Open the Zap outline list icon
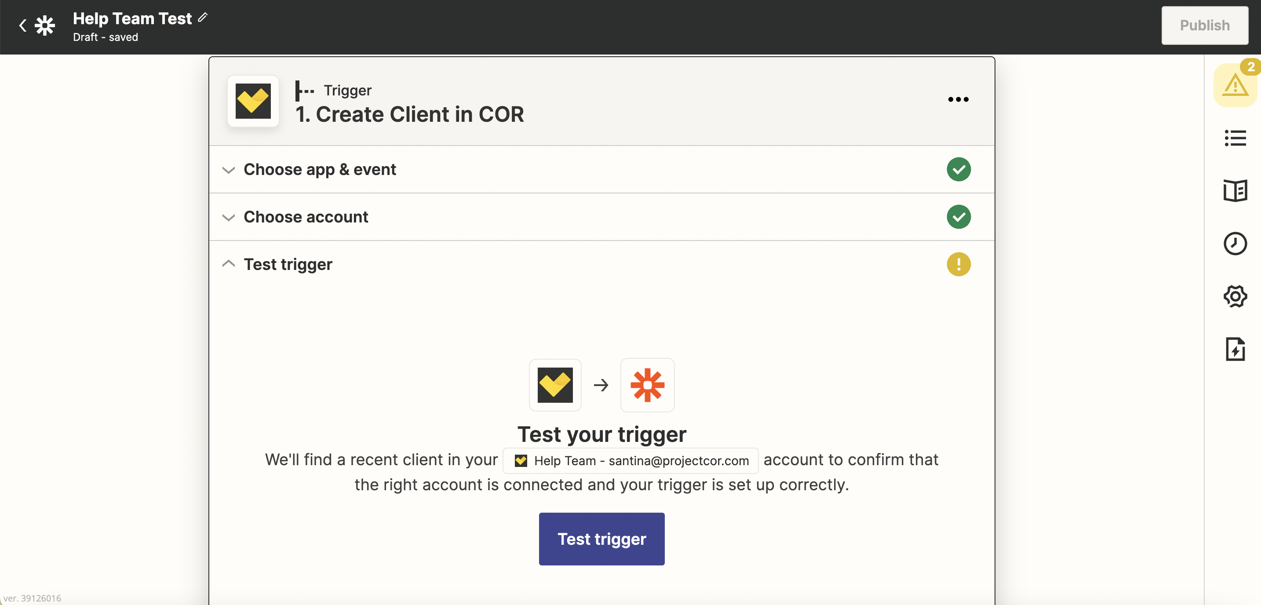Image resolution: width=1261 pixels, height=605 pixels. pos(1235,138)
